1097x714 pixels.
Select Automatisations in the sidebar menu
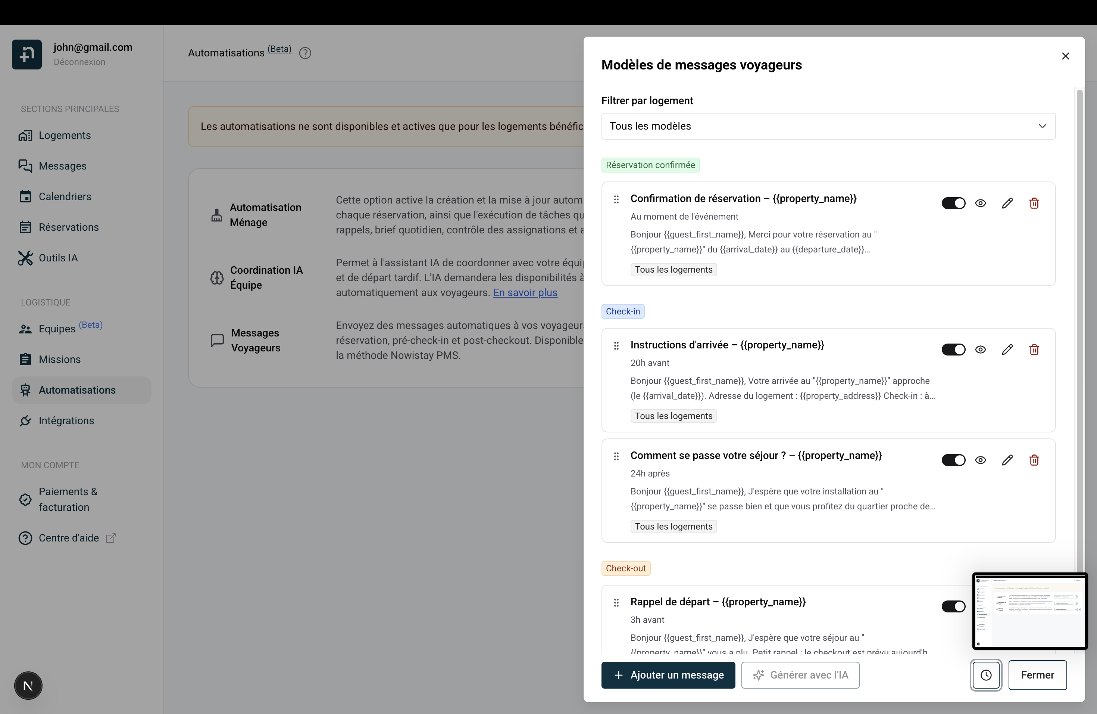[77, 390]
